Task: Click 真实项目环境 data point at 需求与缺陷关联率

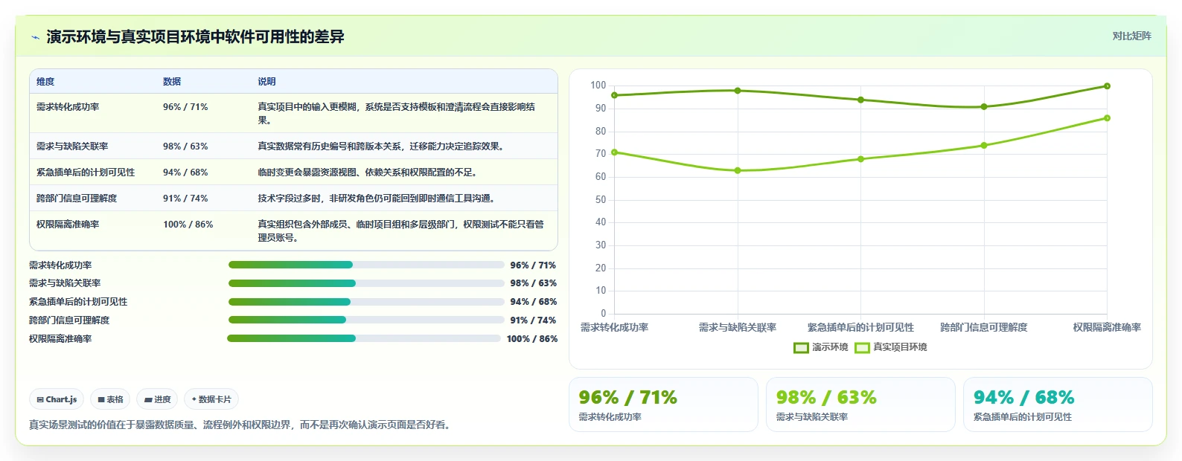Action: pyautogui.click(x=738, y=170)
